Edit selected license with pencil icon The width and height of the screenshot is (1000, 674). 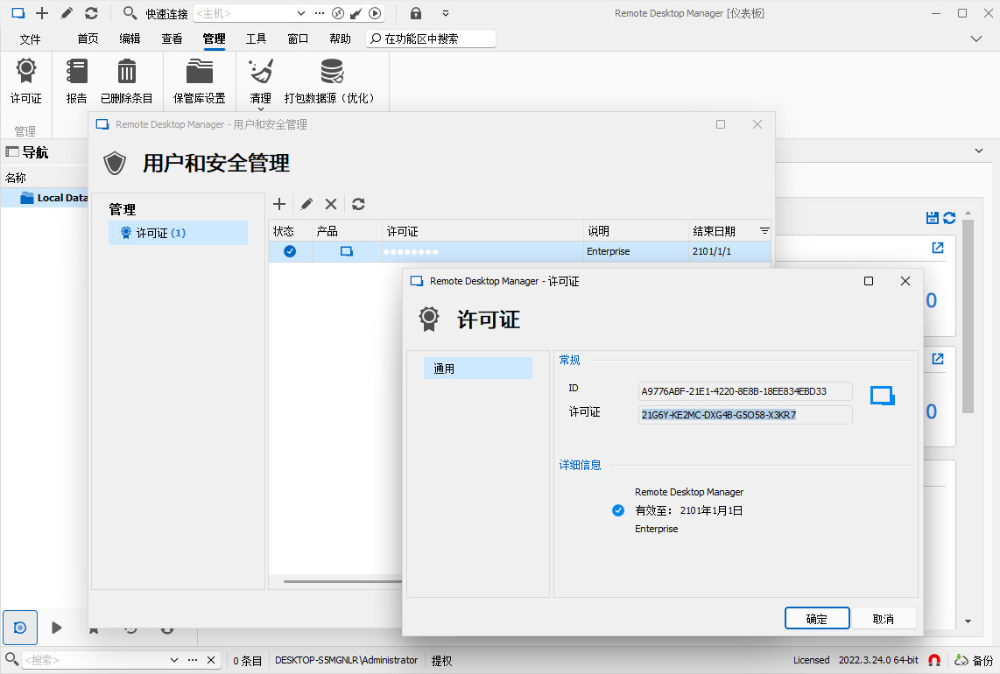pos(306,204)
